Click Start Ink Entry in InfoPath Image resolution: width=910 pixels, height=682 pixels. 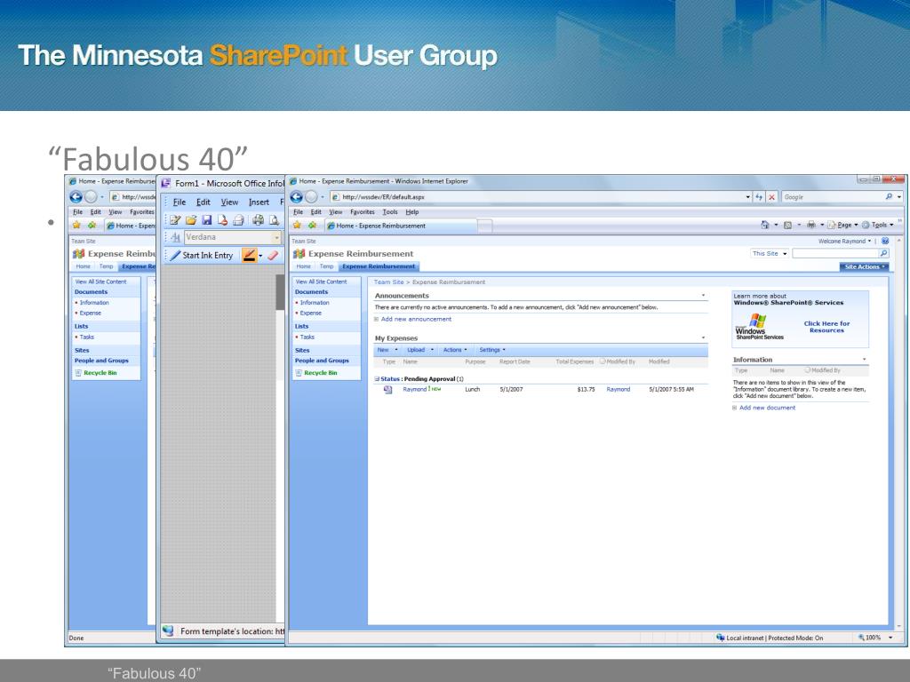coord(202,255)
